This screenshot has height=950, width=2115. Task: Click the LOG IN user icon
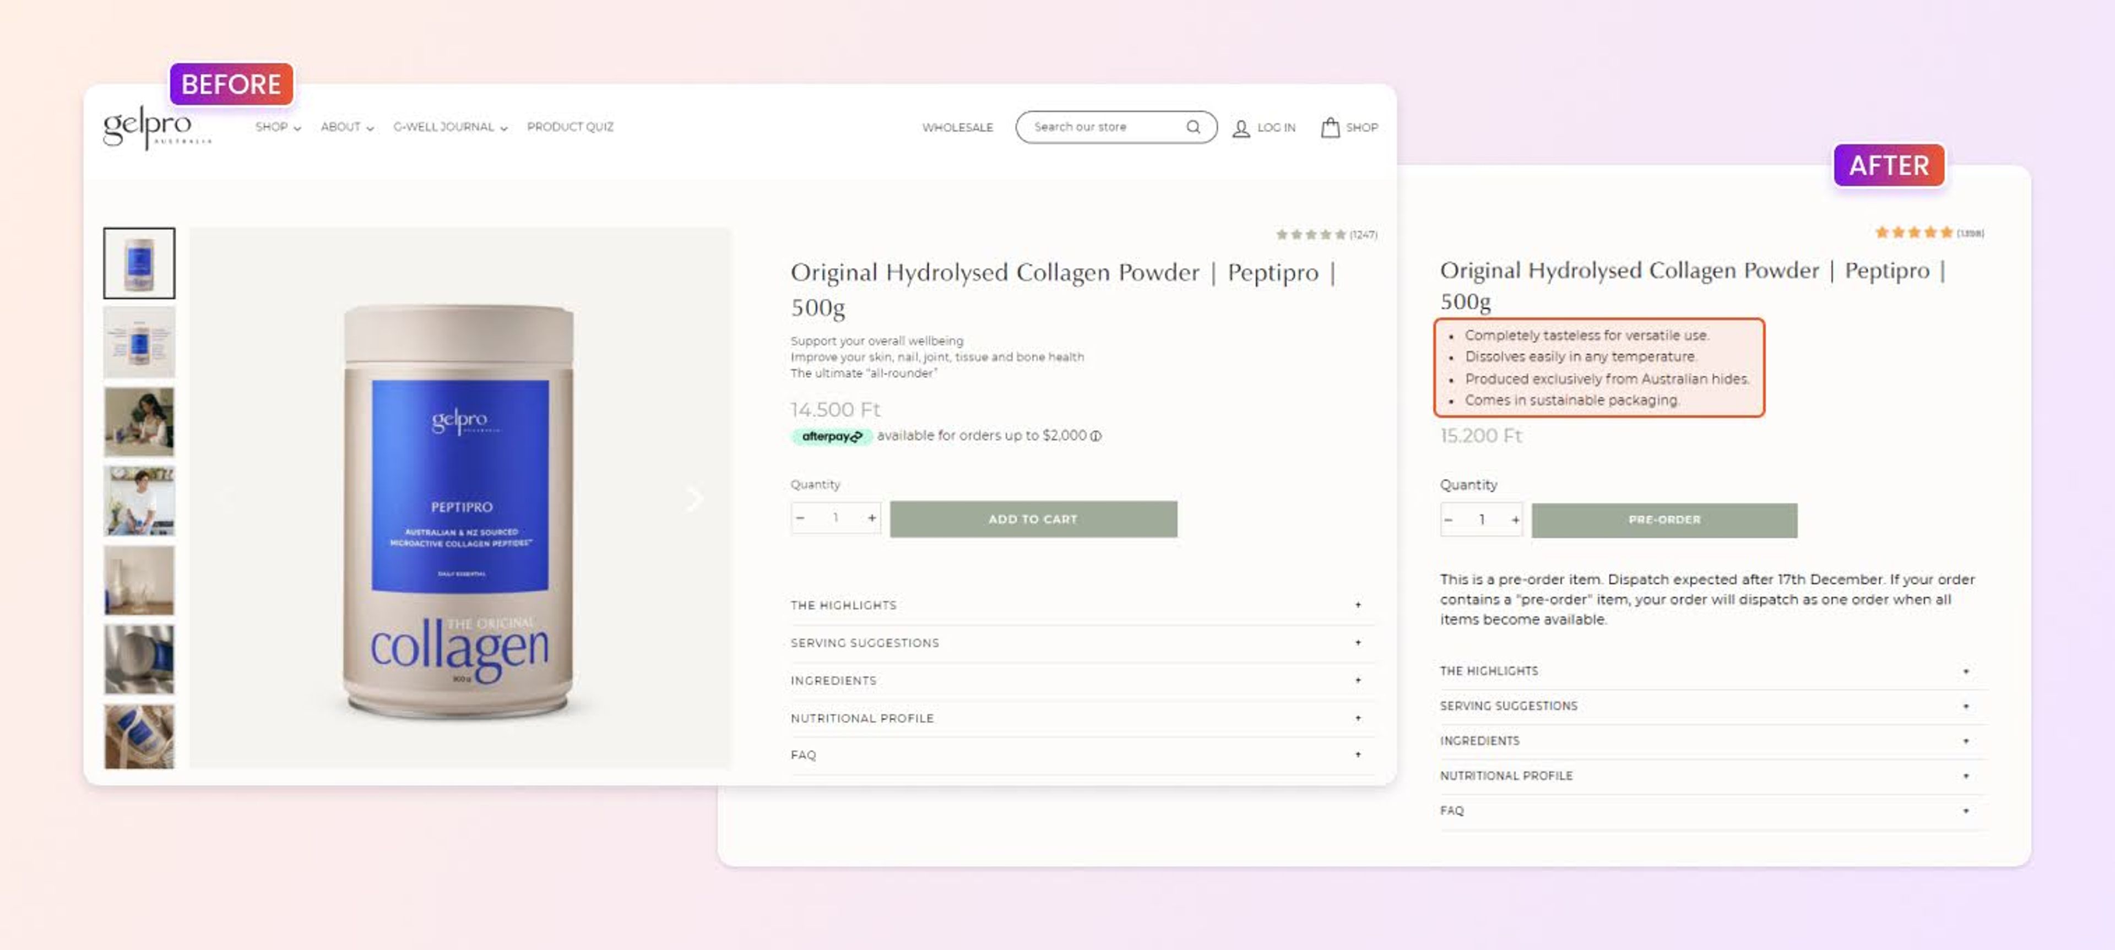1240,128
